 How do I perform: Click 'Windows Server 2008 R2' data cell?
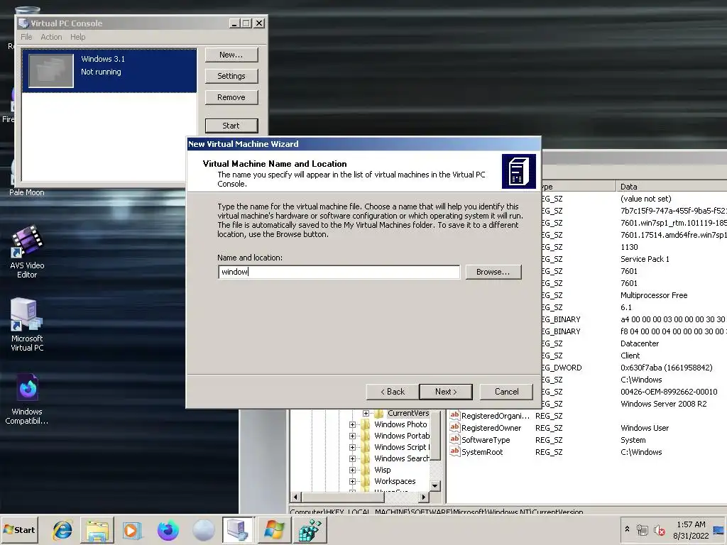tap(664, 404)
